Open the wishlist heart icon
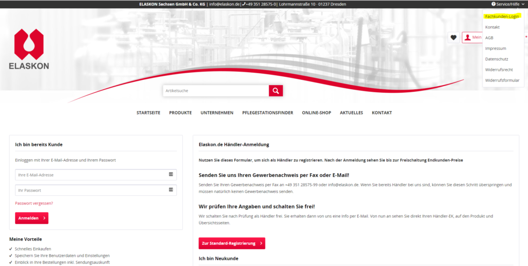This screenshot has width=528, height=266. (453, 37)
